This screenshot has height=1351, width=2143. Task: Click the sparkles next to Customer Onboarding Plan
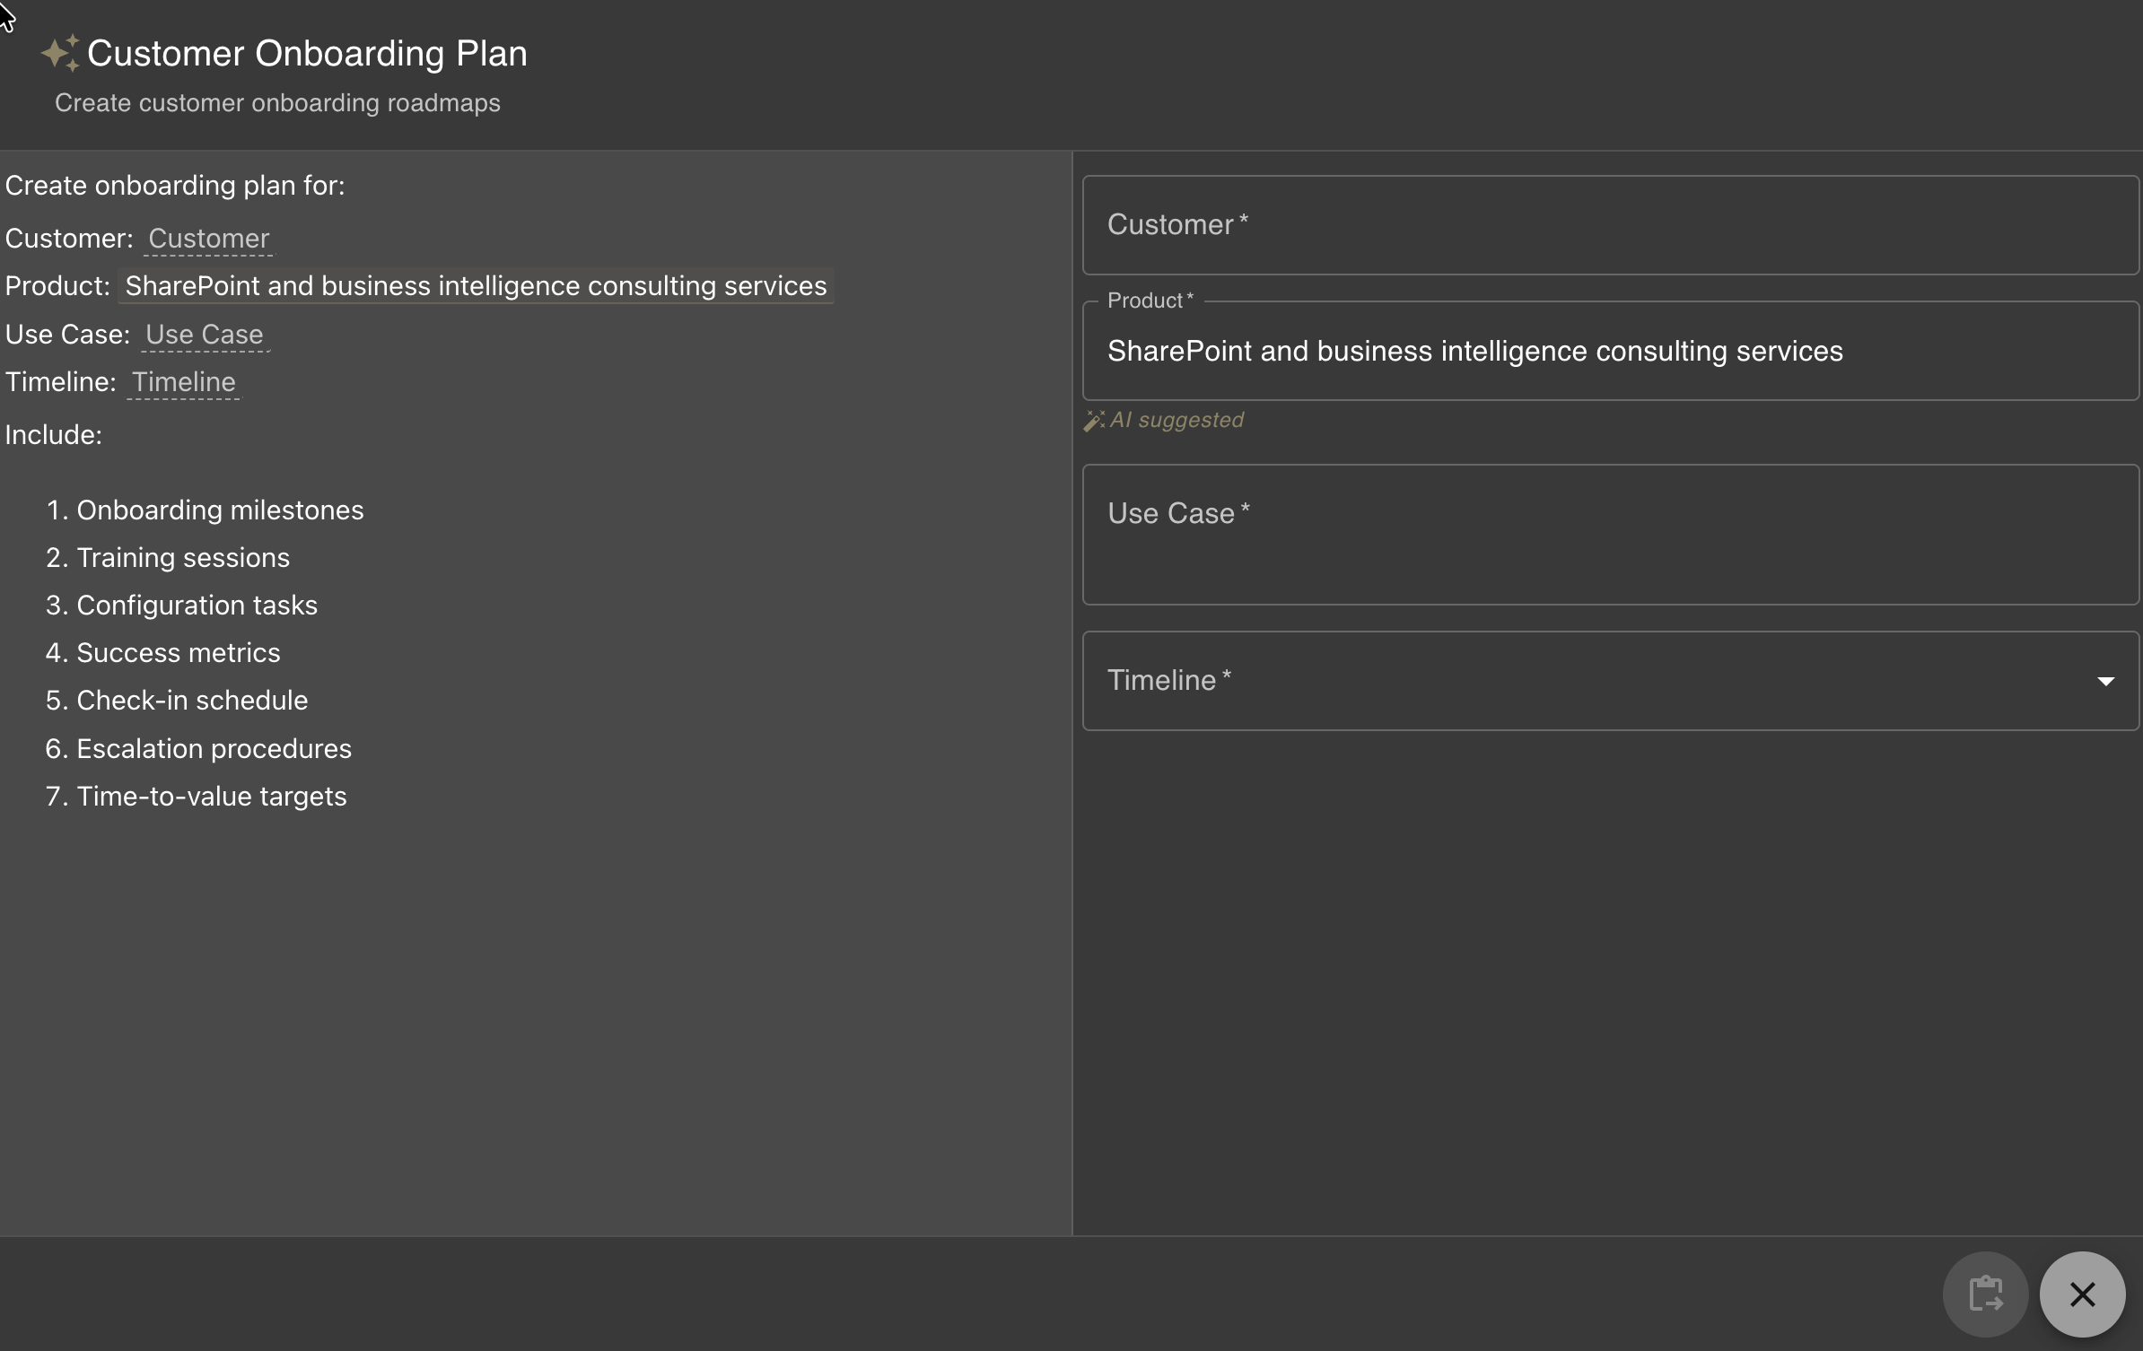59,53
